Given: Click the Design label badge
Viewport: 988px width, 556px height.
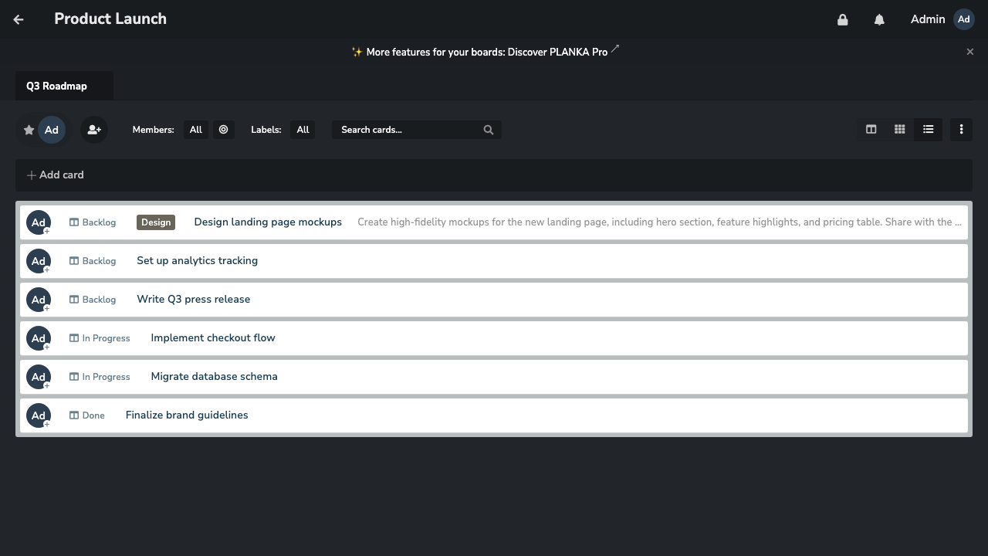Looking at the screenshot, I should point(156,222).
